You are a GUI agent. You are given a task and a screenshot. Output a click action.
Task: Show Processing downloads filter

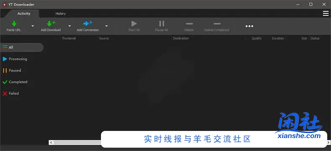(x=15, y=59)
